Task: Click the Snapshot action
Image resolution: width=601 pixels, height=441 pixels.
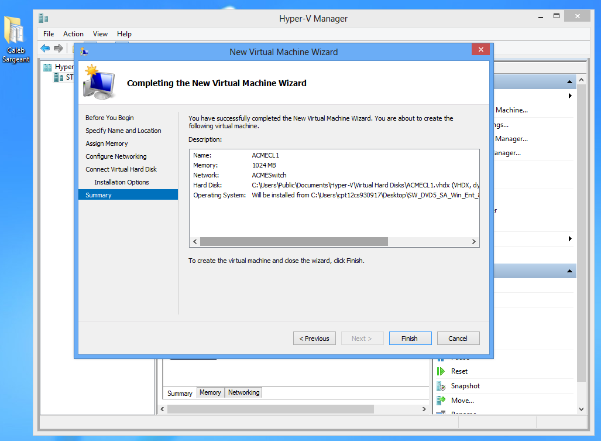Action: [x=465, y=386]
